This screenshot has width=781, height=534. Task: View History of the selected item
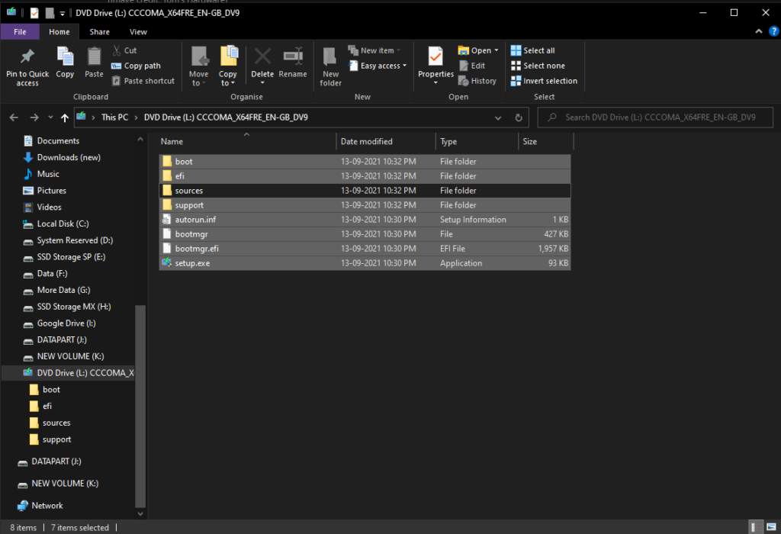point(478,81)
